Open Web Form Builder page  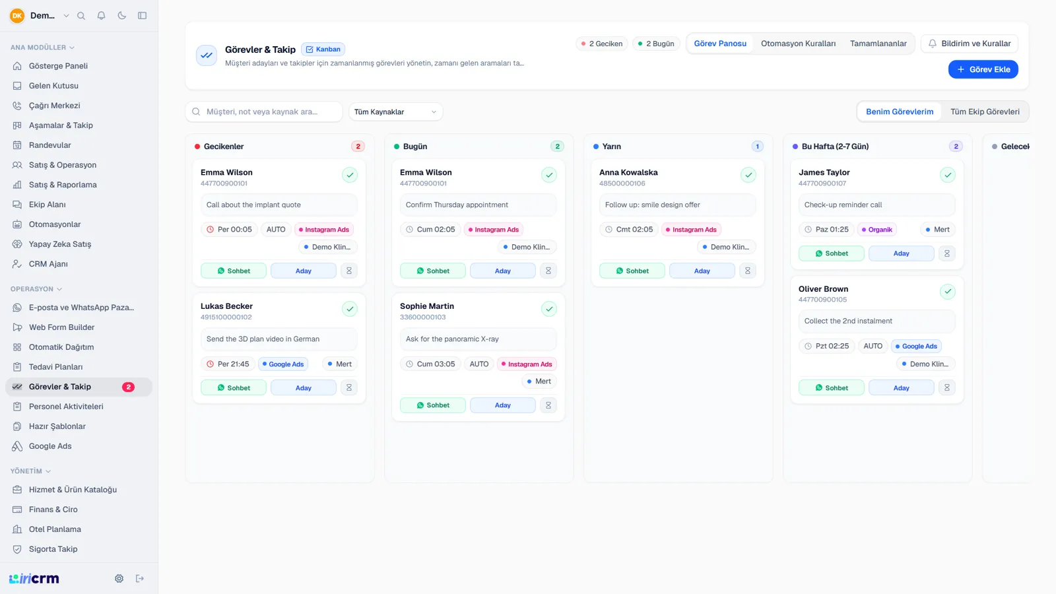click(79, 327)
